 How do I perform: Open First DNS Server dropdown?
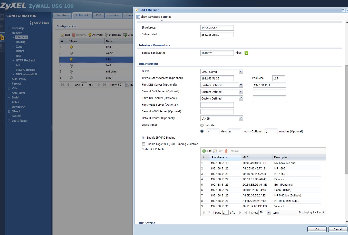click(x=241, y=85)
